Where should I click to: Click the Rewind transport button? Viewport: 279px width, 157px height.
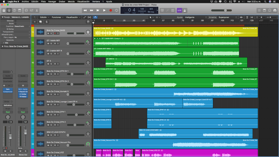[85, 10]
